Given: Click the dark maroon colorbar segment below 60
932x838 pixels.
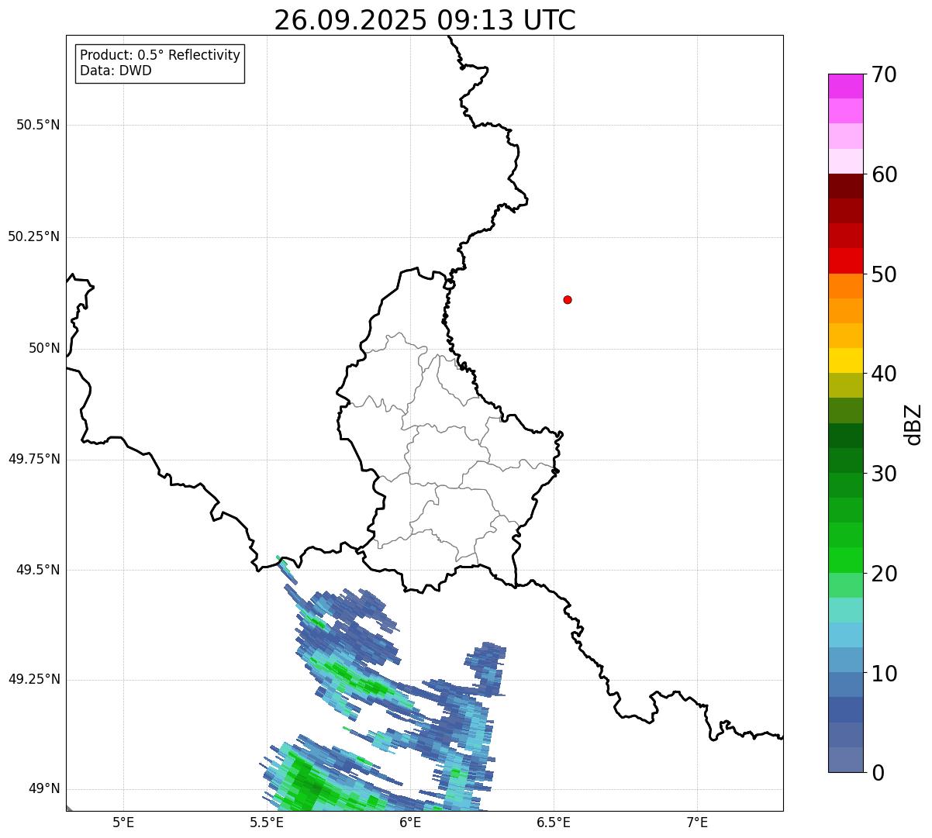Looking at the screenshot, I should coord(845,186).
